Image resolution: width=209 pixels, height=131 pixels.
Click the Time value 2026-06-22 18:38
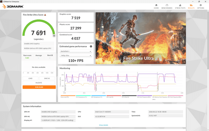(x=166, y=112)
